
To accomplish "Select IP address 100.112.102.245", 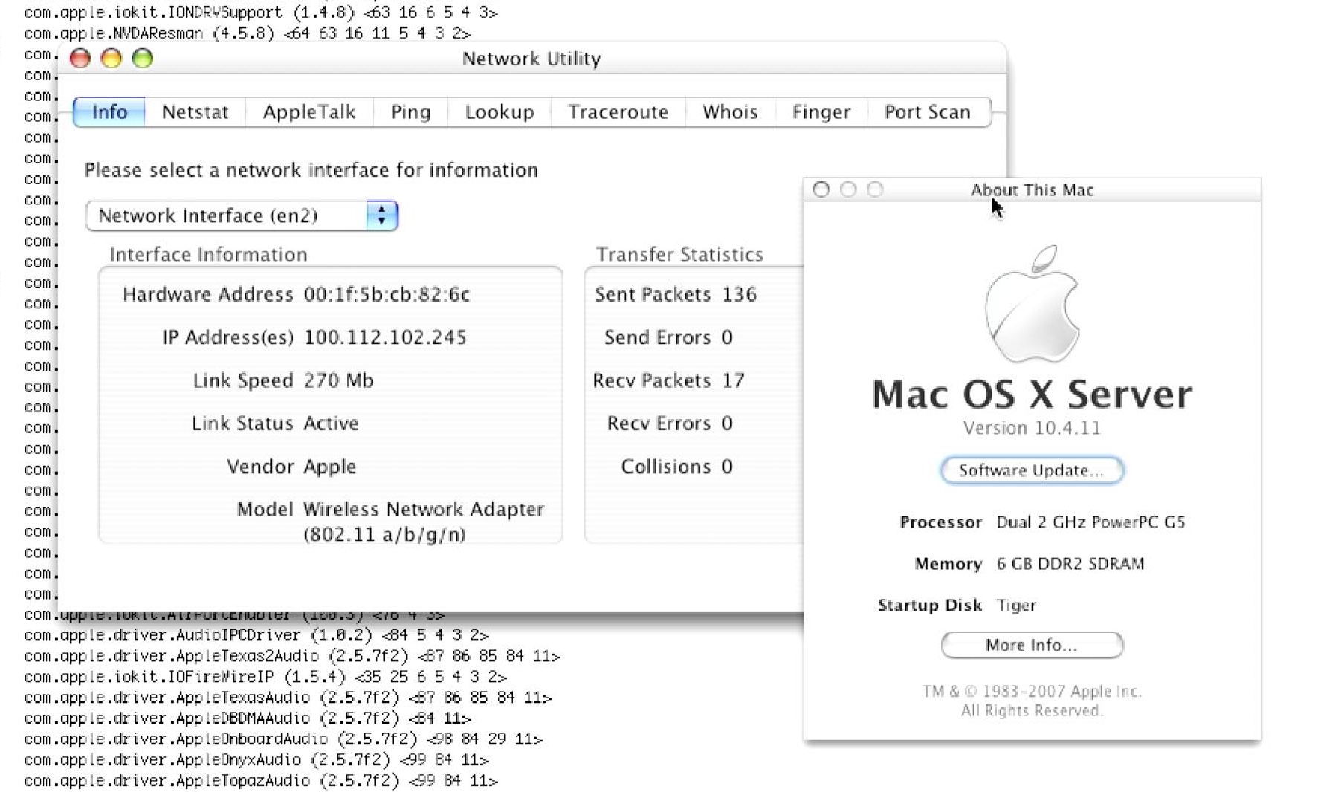I will click(x=385, y=338).
